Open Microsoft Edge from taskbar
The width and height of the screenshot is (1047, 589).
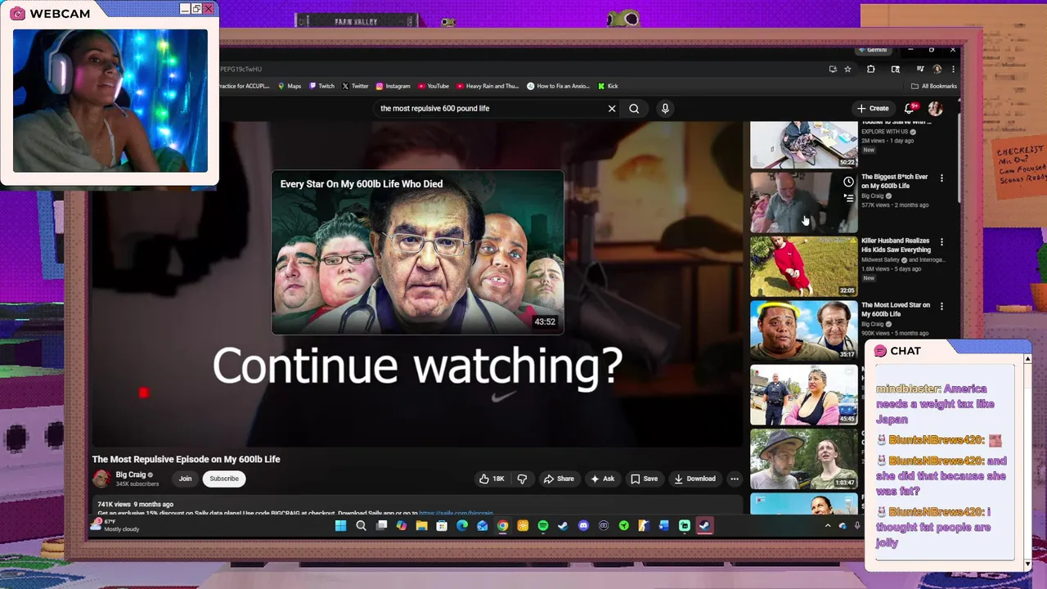(x=462, y=526)
